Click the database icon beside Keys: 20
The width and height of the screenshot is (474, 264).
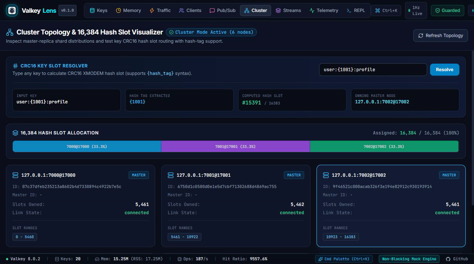coord(57,259)
